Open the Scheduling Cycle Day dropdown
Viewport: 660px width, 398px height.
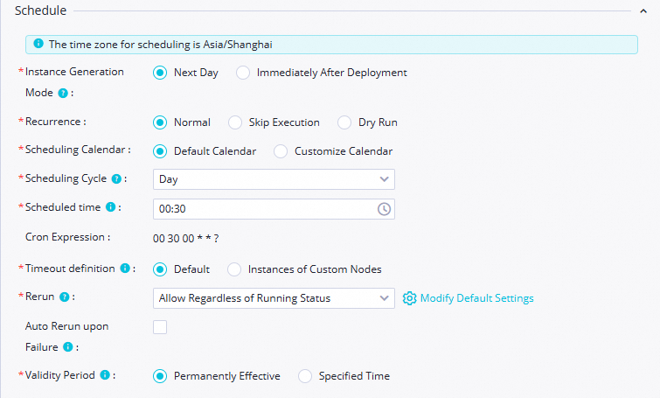274,179
